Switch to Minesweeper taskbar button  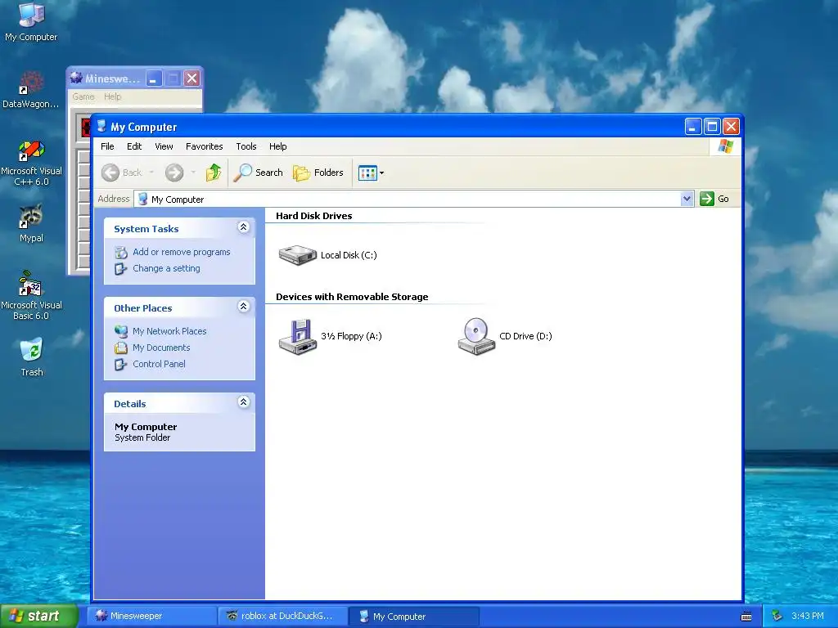152,617
